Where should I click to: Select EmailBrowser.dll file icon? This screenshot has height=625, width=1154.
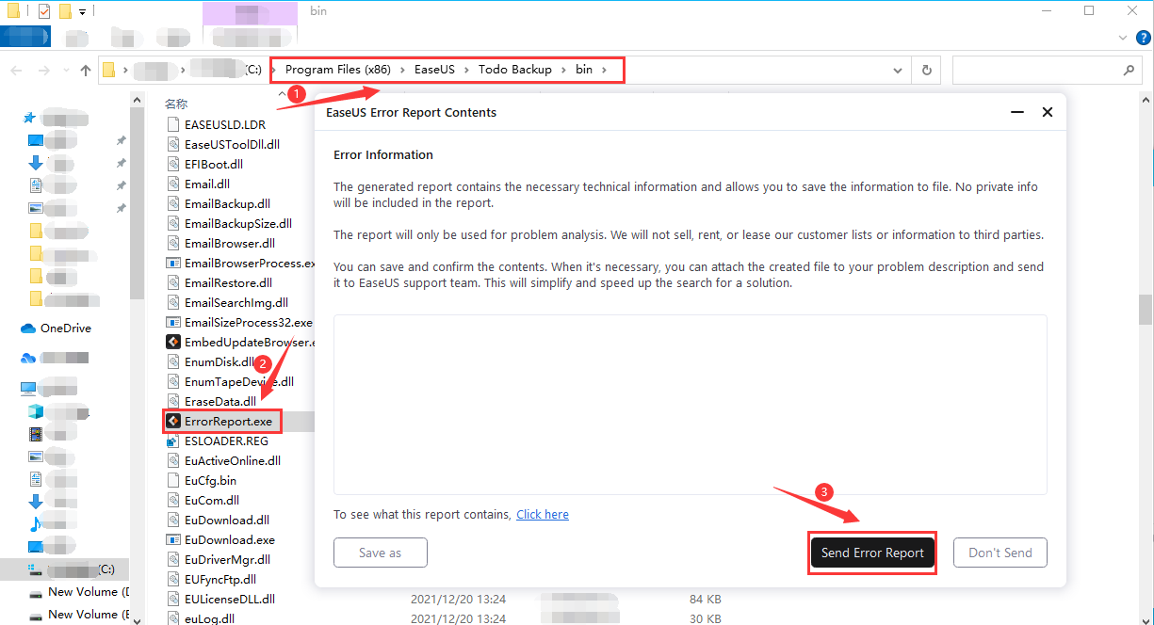[172, 243]
